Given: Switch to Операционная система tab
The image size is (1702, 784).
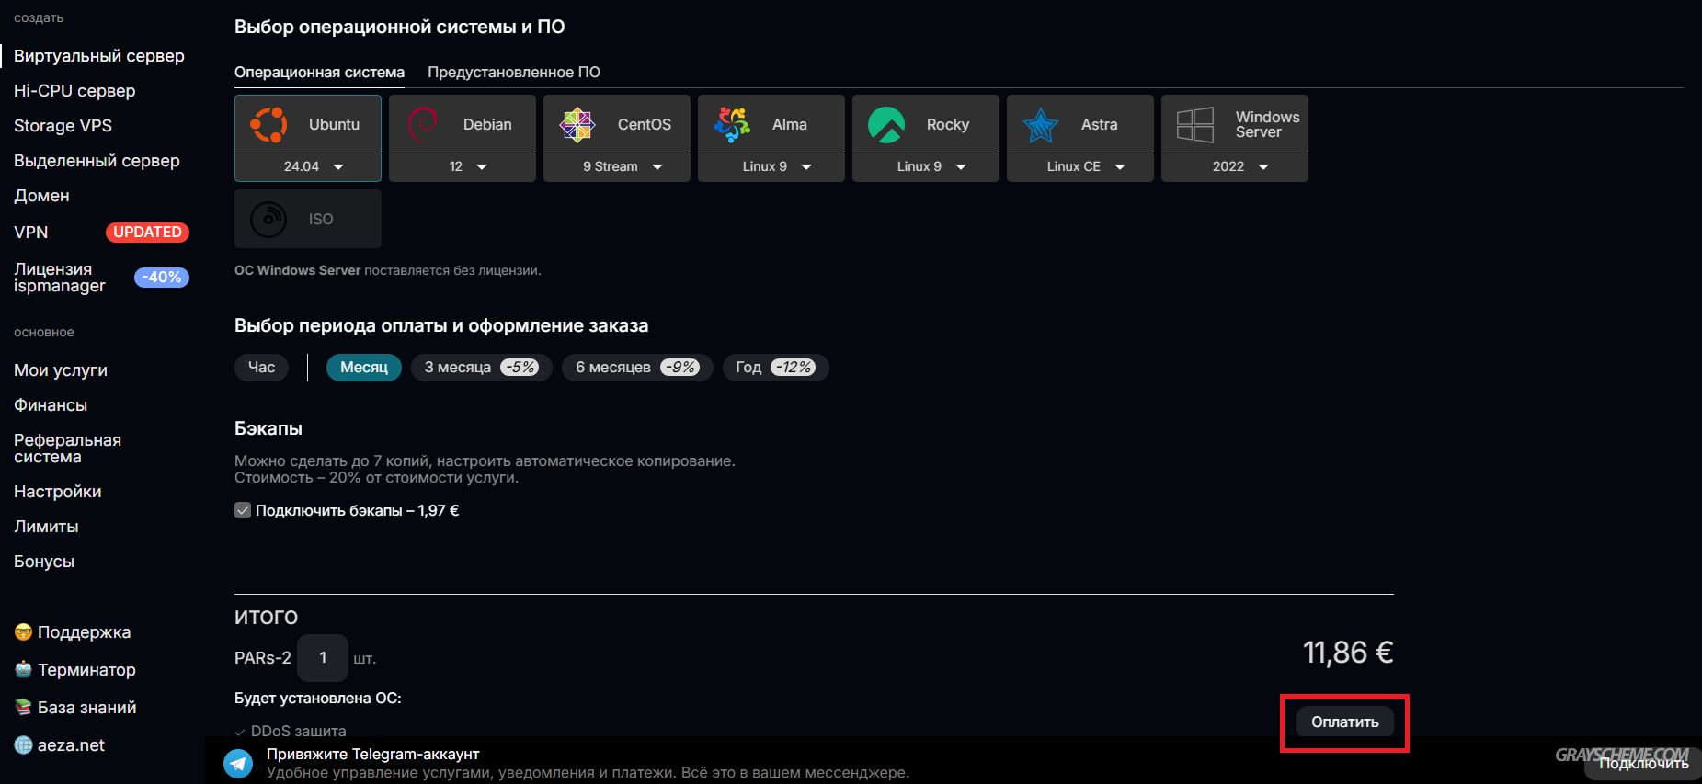Looking at the screenshot, I should [319, 73].
